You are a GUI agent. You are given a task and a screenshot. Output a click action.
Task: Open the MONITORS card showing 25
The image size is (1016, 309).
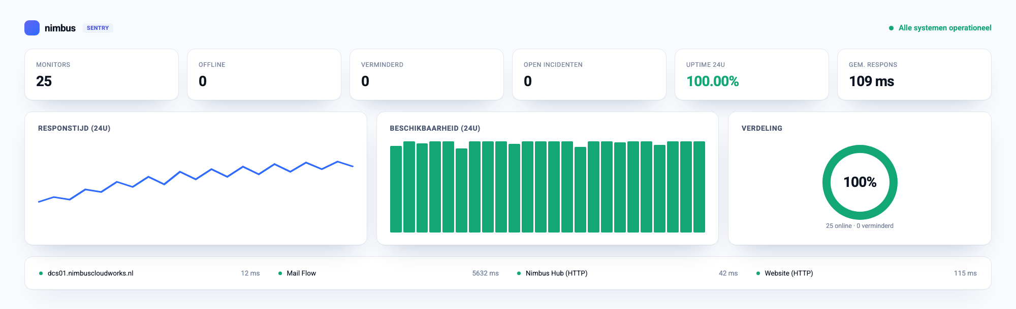[102, 74]
